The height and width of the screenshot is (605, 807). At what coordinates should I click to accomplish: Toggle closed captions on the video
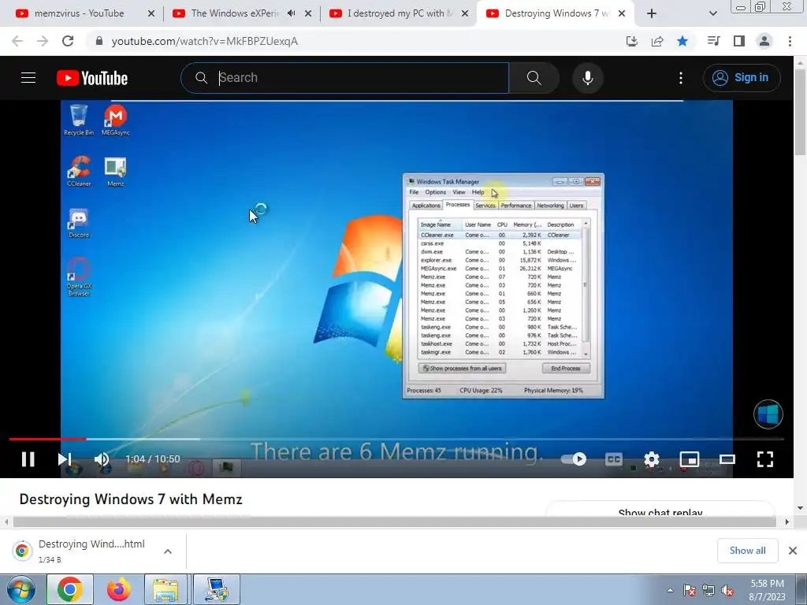613,459
